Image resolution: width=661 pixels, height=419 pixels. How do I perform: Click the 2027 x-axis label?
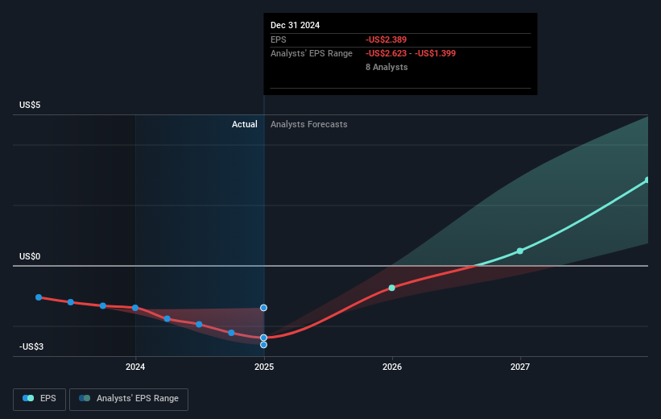tap(520, 367)
